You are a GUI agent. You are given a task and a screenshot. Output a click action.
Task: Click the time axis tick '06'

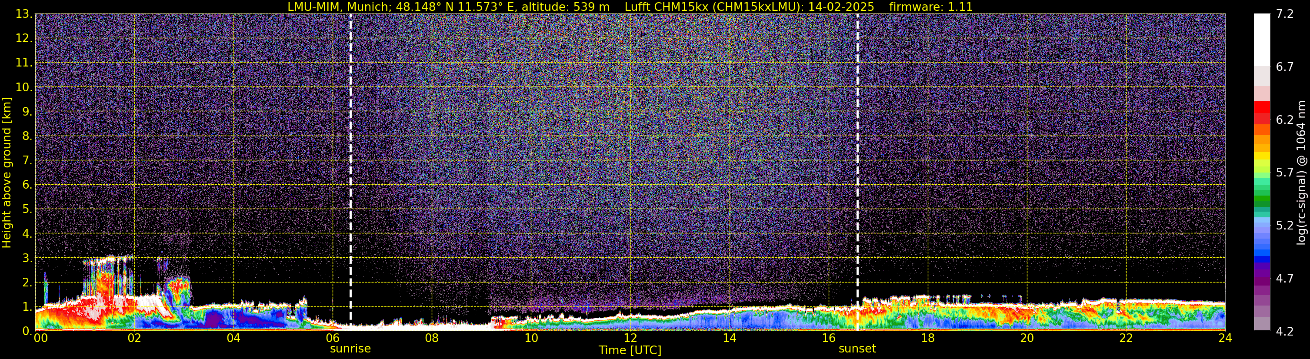point(333,339)
